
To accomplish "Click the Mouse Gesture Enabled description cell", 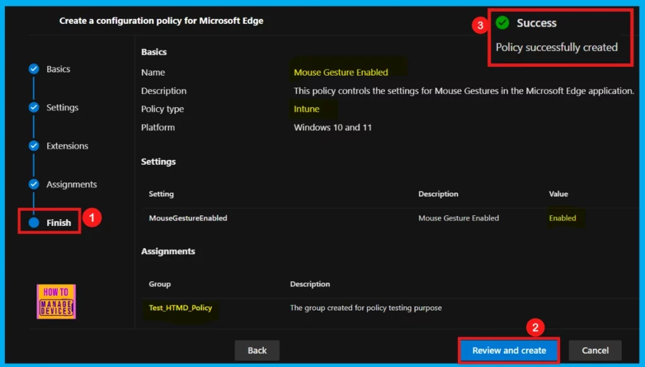I will click(x=459, y=218).
